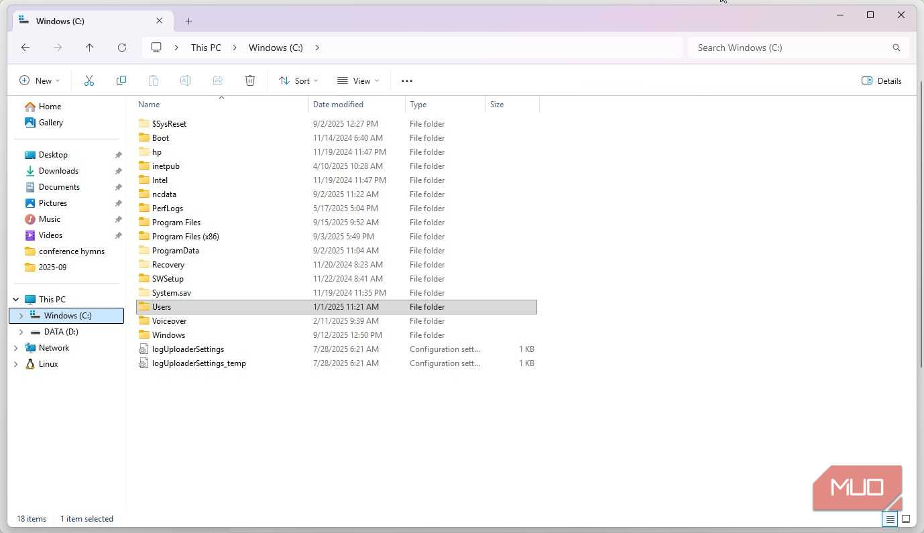The width and height of the screenshot is (924, 533).
Task: Sort by the Date modified column header
Action: tap(357, 105)
